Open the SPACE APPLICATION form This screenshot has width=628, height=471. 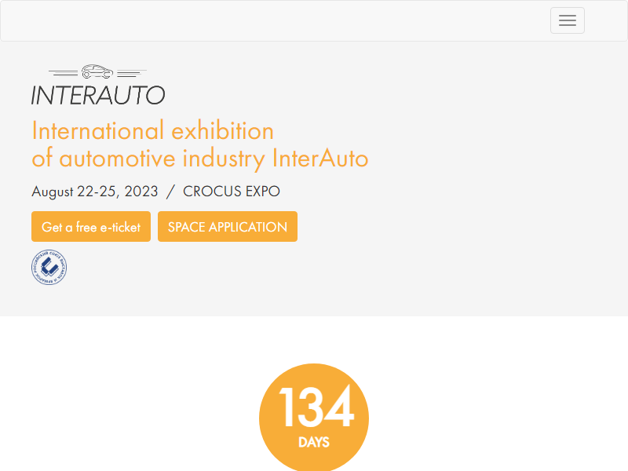(228, 227)
